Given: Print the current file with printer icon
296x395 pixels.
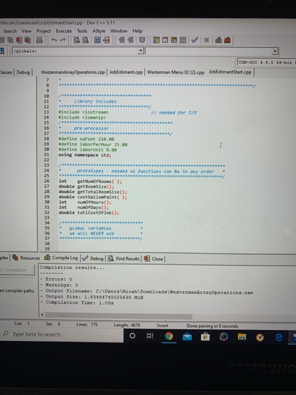Looking at the screenshot, I should pos(39,40).
